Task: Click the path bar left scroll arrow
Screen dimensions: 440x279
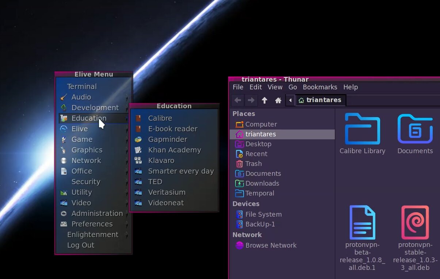Action: click(290, 100)
